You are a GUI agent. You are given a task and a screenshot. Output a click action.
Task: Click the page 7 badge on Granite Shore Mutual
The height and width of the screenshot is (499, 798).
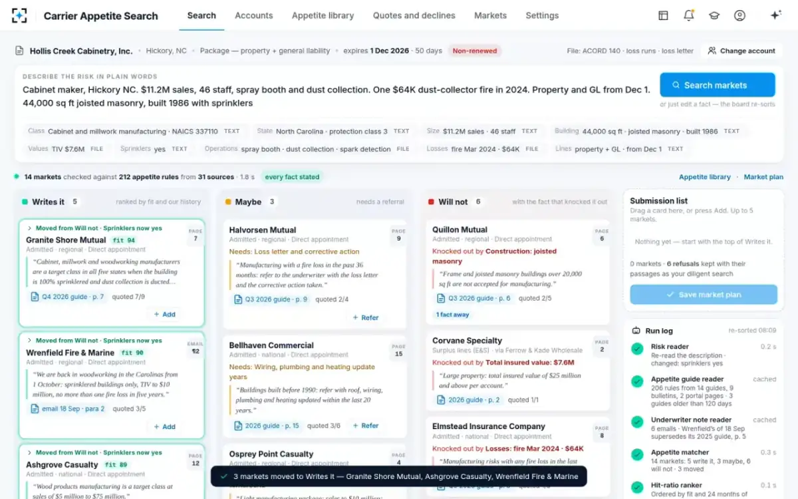pos(196,236)
